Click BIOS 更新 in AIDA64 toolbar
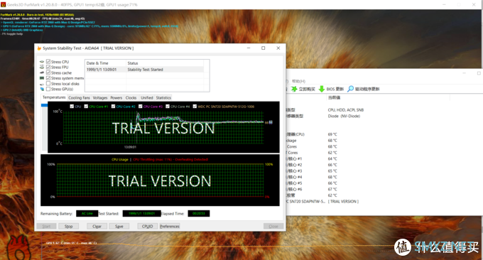483x260 pixels. click(335, 89)
